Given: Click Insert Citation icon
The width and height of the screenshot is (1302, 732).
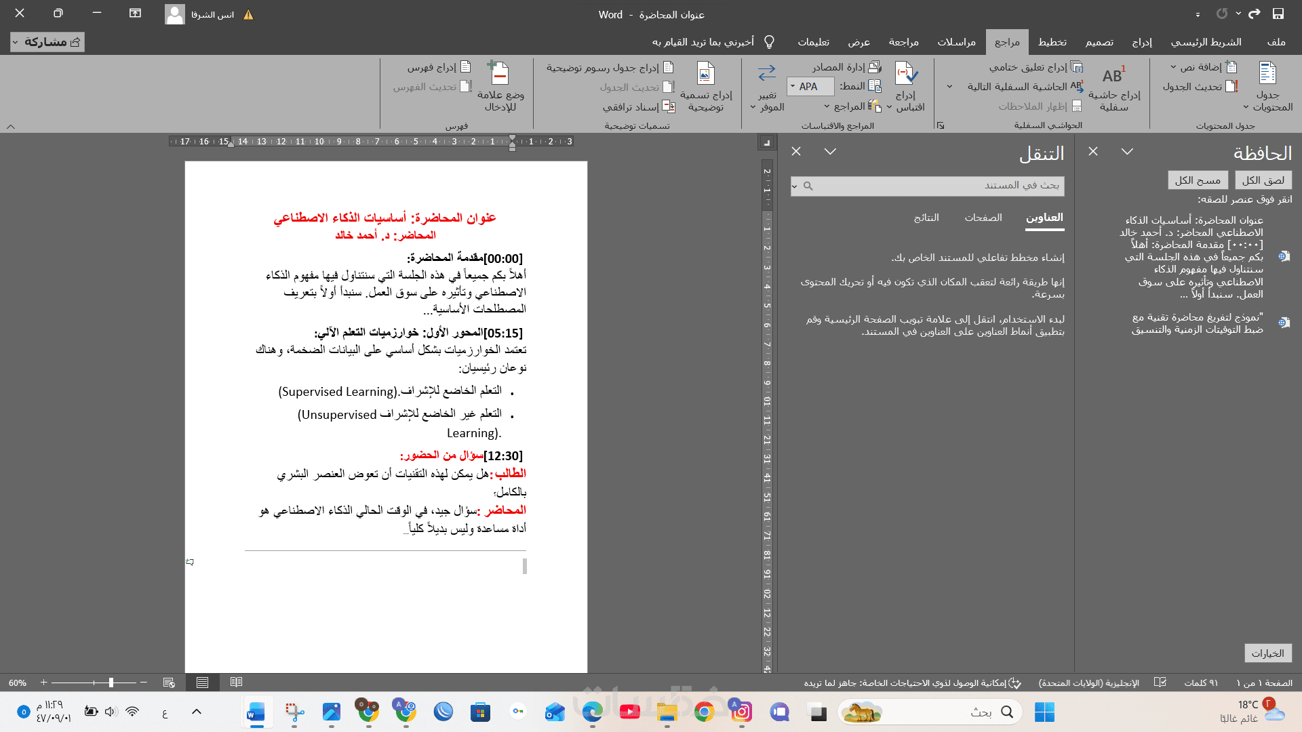Looking at the screenshot, I should tap(905, 73).
